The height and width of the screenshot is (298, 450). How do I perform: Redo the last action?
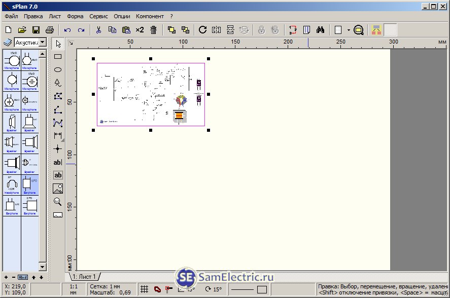tap(81, 30)
